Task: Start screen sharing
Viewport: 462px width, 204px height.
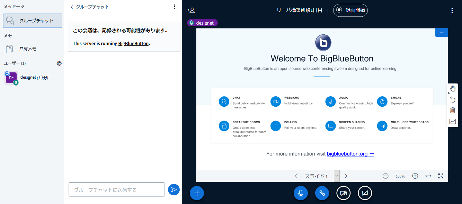Action: pyautogui.click(x=365, y=193)
